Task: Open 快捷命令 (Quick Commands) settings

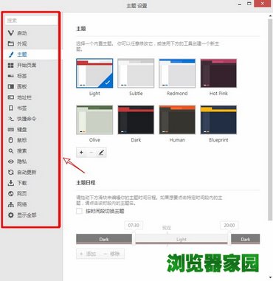Action: coord(31,119)
